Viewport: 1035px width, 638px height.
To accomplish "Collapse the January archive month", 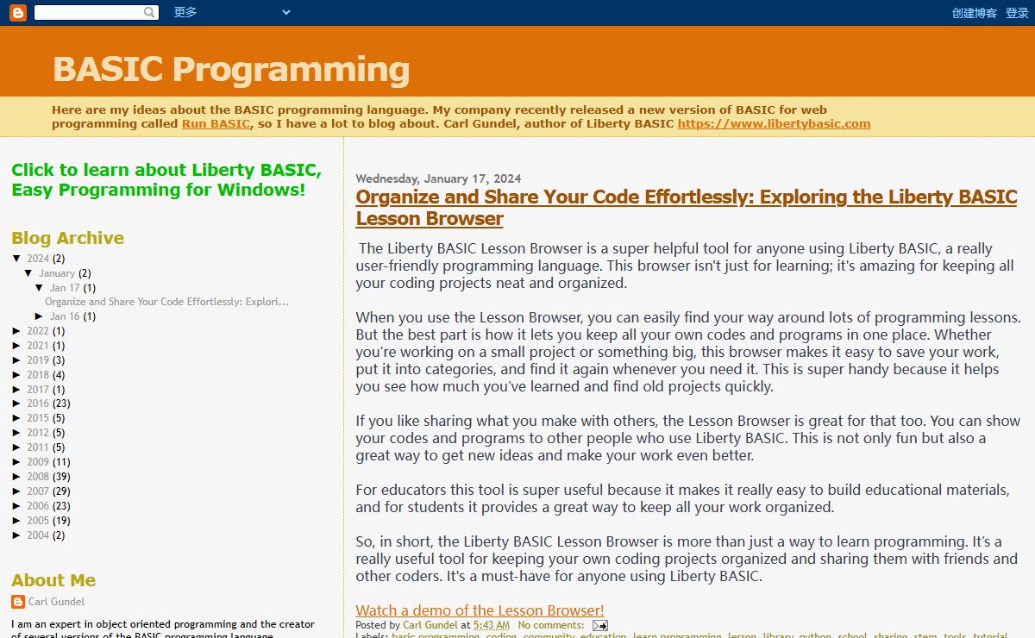I will coord(28,273).
